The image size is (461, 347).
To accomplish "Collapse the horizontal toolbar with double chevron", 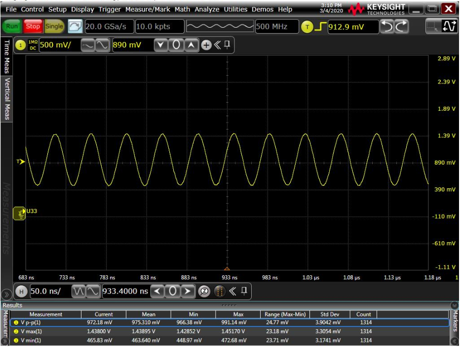I will [x=233, y=291].
